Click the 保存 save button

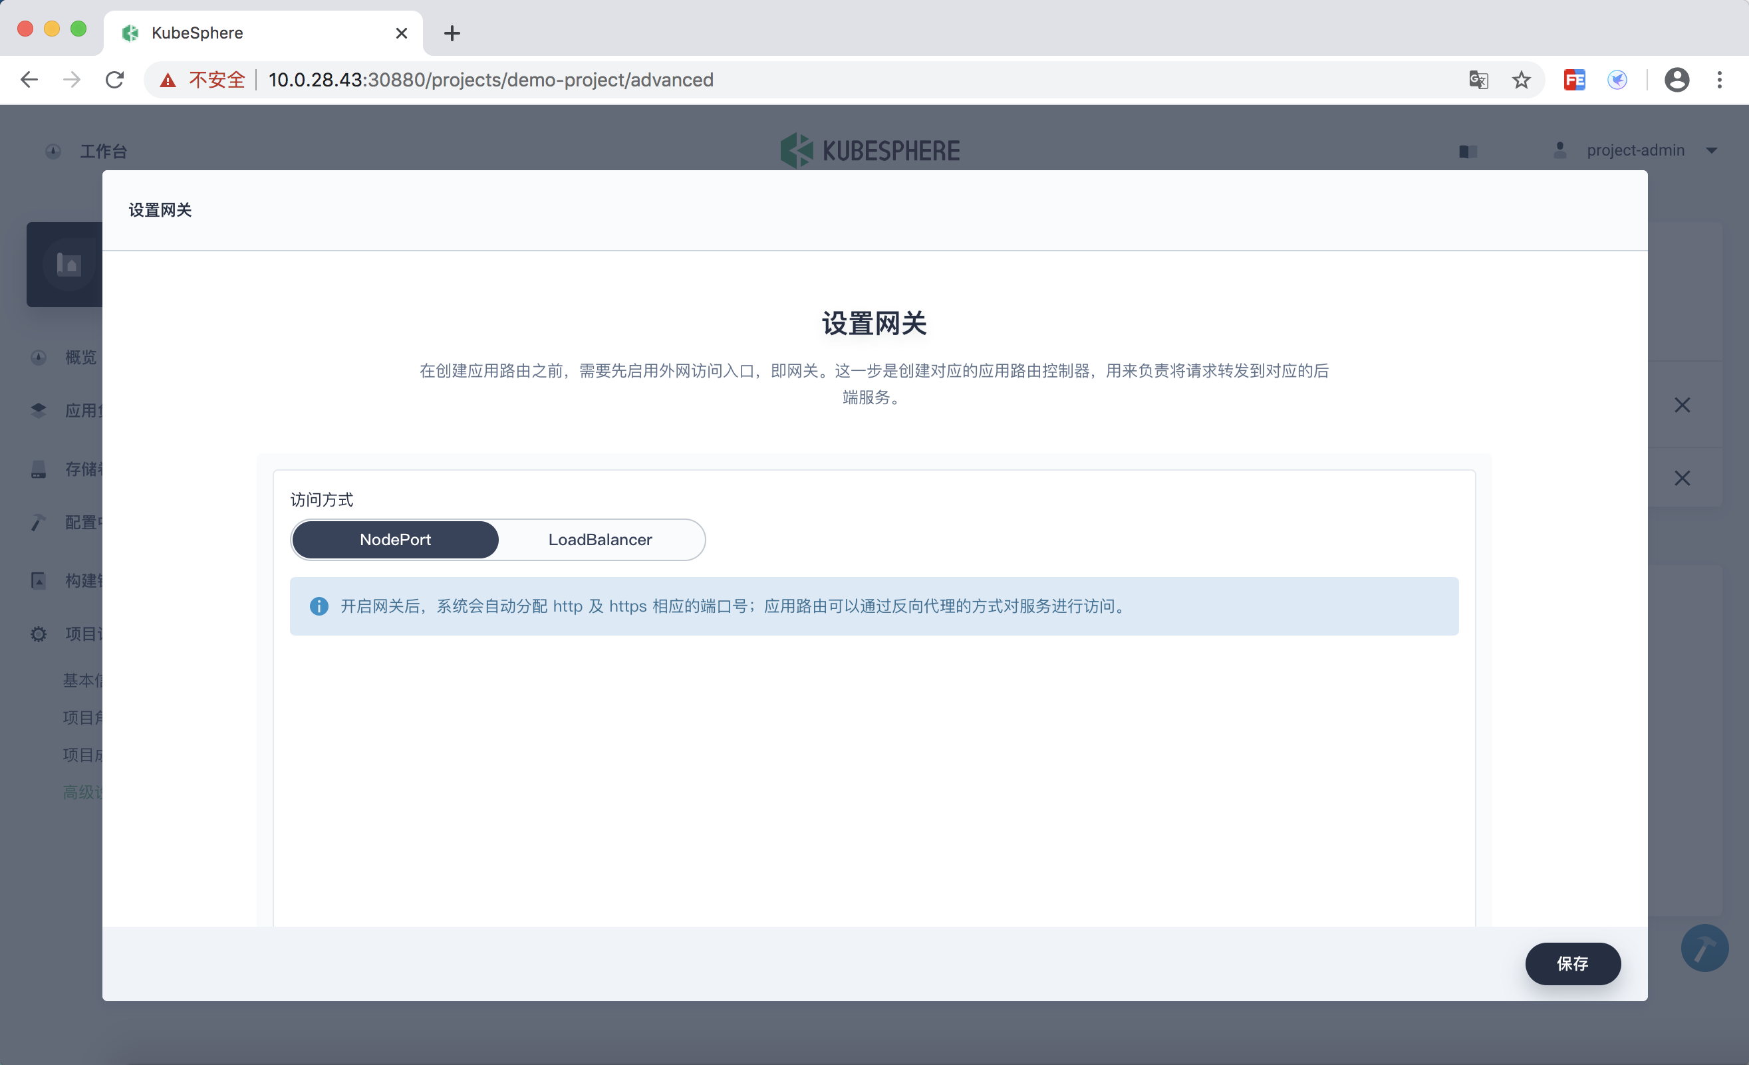tap(1572, 963)
